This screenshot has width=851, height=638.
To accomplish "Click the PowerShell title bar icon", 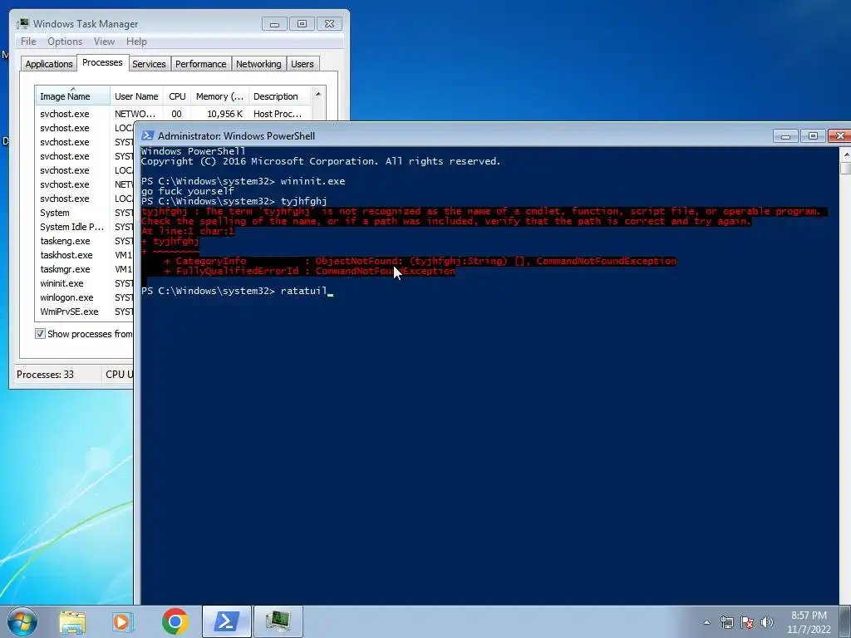I will pyautogui.click(x=147, y=135).
